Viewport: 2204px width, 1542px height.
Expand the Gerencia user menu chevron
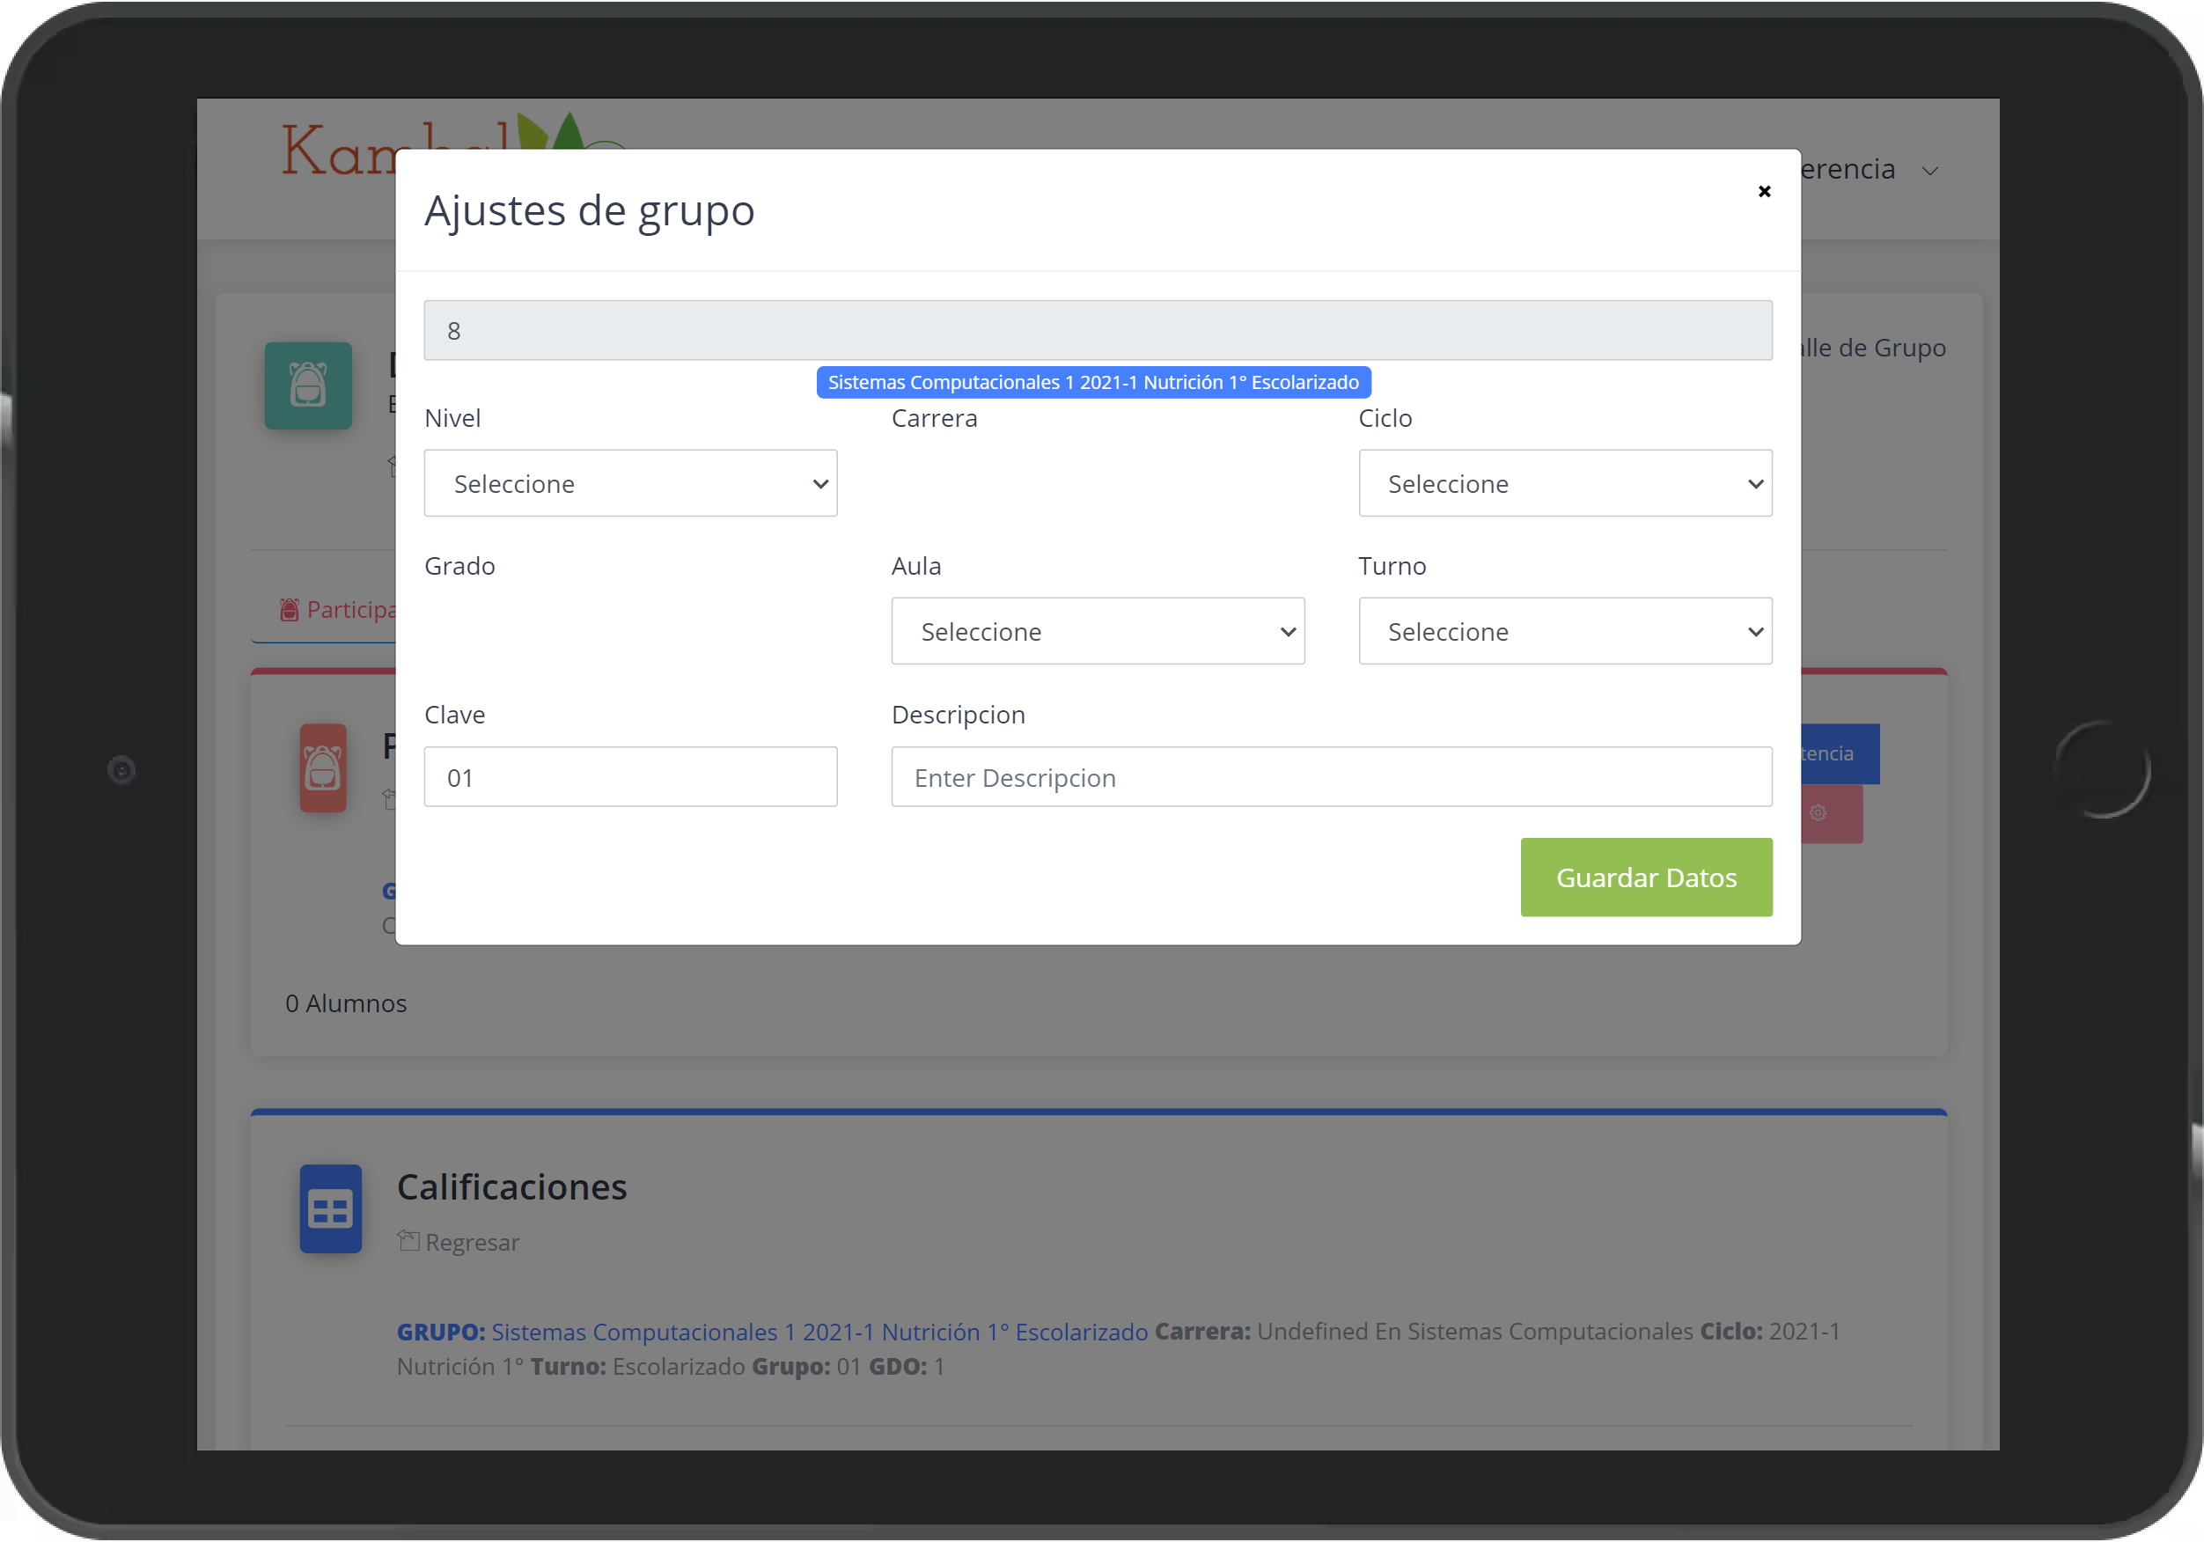pos(1930,171)
